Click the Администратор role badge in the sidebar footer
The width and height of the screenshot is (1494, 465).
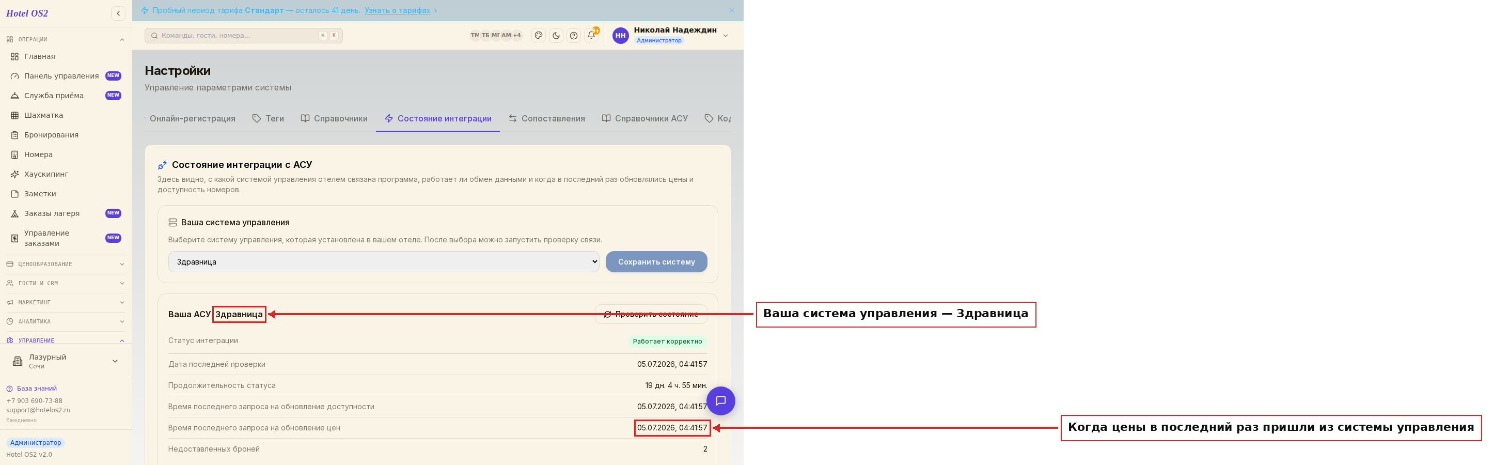[36, 442]
